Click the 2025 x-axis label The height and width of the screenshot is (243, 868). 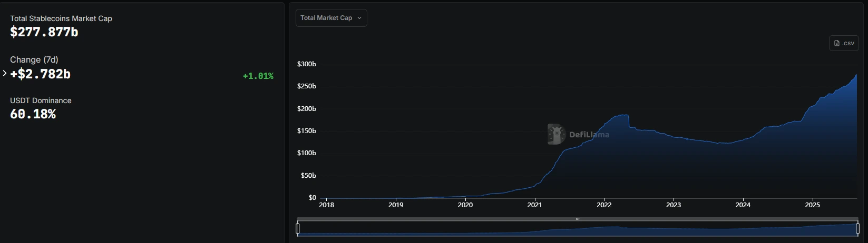coord(813,205)
